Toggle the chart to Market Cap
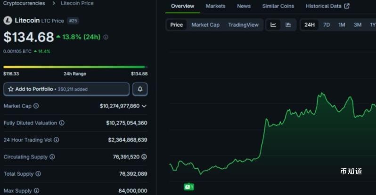The image size is (376, 195). coord(205,25)
